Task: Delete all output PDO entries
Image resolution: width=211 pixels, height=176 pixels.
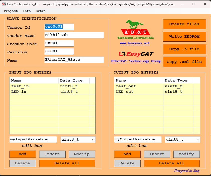Action: click(x=172, y=163)
